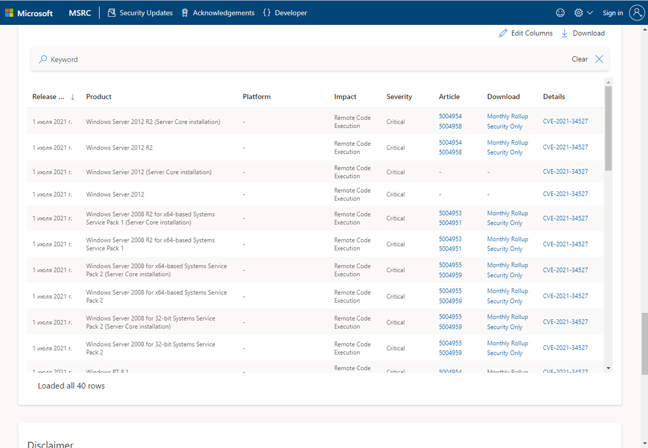This screenshot has height=448, width=648.
Task: Open article 5004955 for 2008 x64 SP2 Server Core
Action: click(450, 265)
